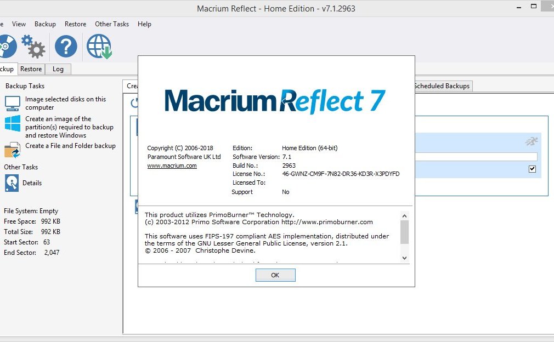Select Create a File and Folder backup
Screen dimensions: 554x342
tap(70, 146)
